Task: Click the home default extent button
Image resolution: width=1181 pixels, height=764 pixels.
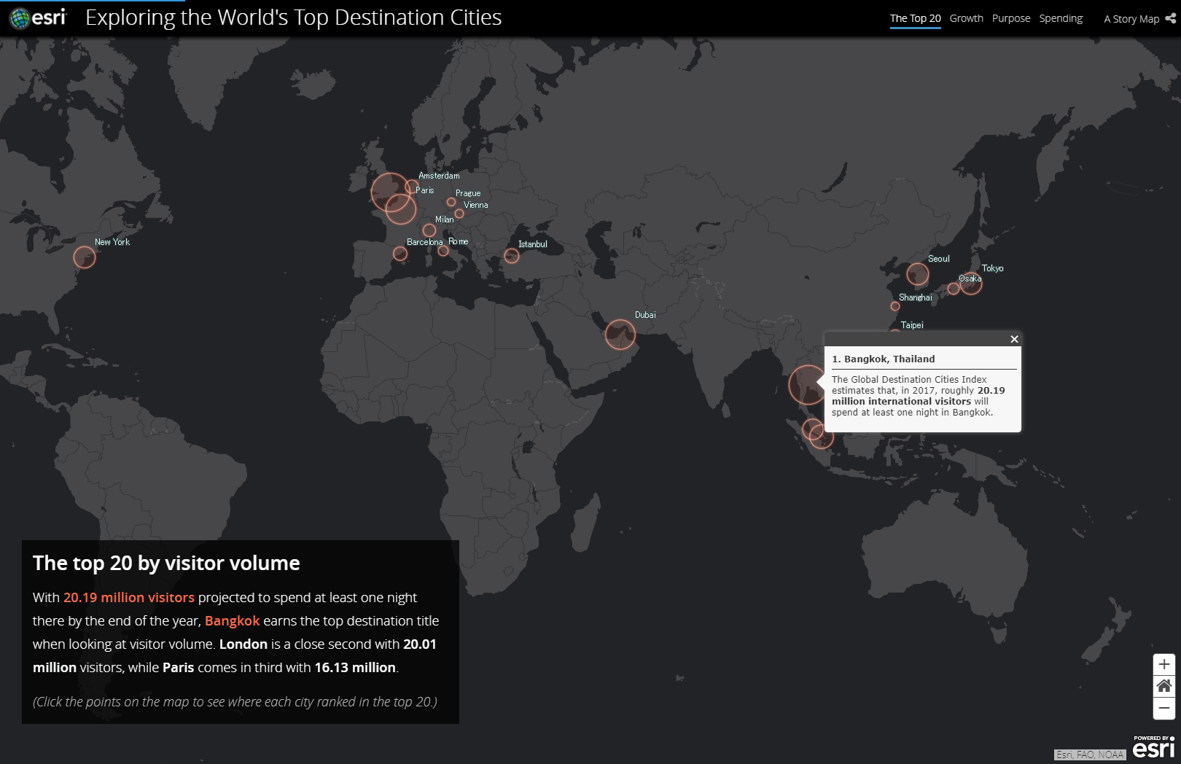Action: (1164, 686)
